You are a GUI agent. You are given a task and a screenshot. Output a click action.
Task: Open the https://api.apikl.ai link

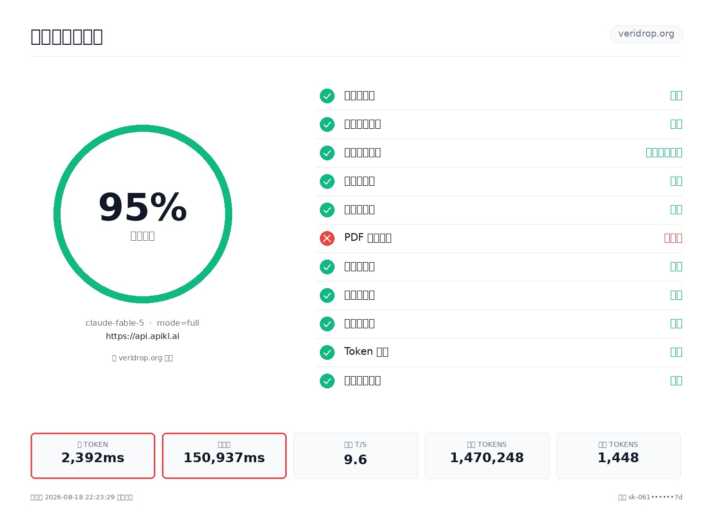pos(143,336)
